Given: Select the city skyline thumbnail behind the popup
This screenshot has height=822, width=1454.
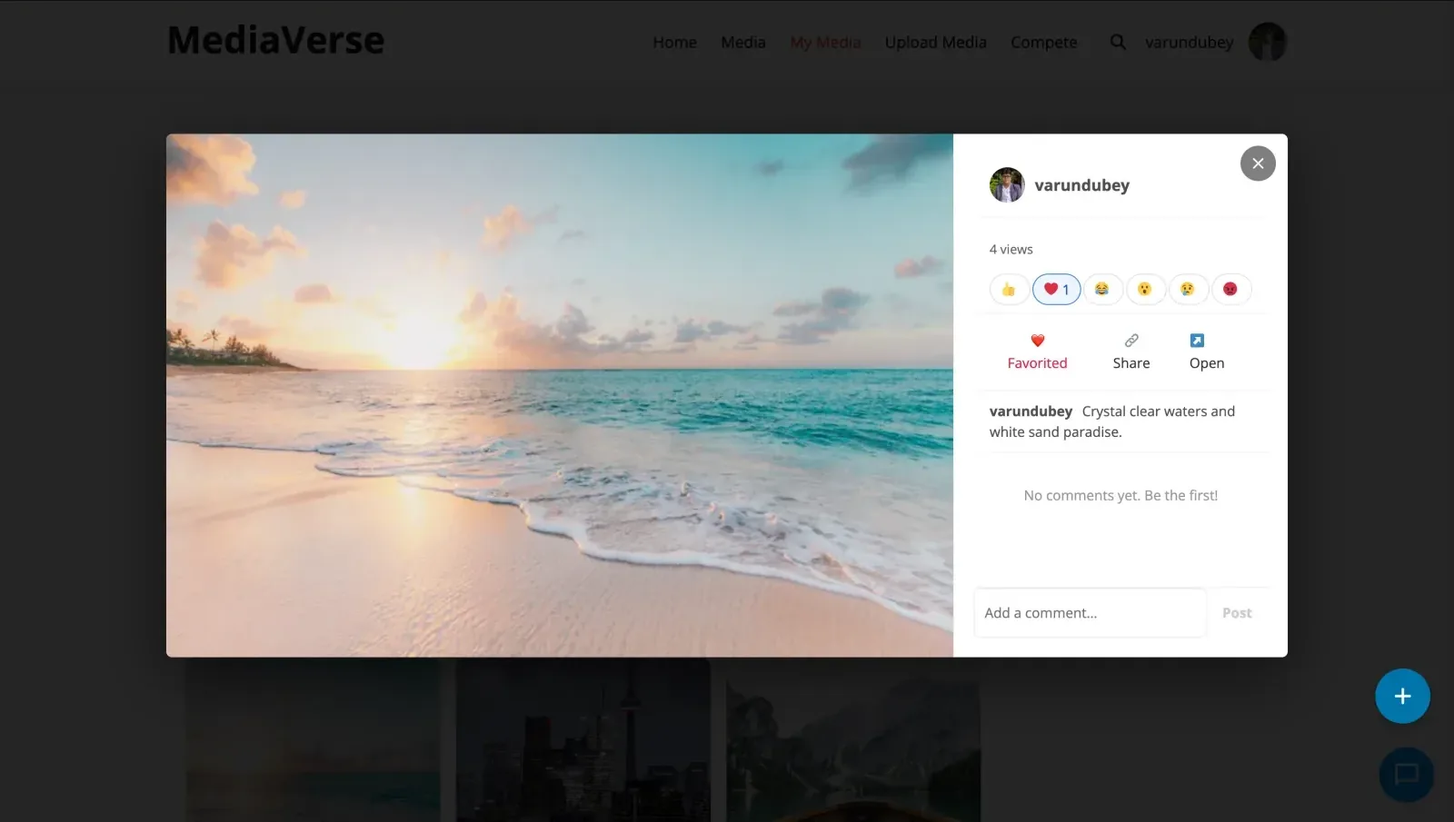Looking at the screenshot, I should click(583, 739).
